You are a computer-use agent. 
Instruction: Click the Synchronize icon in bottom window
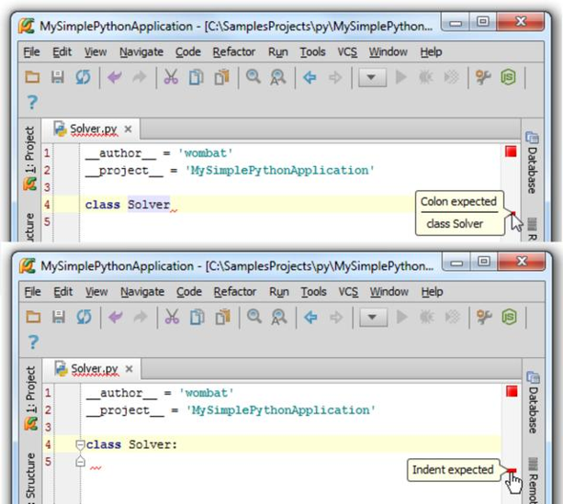pos(84,317)
